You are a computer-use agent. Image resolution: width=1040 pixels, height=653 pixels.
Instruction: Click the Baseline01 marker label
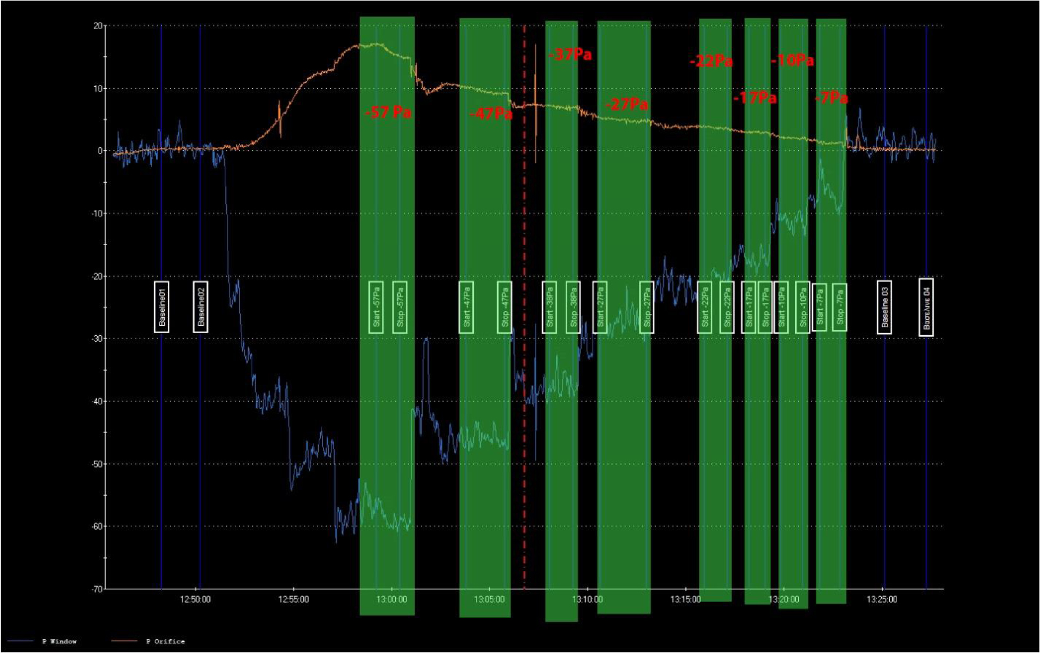tap(161, 307)
